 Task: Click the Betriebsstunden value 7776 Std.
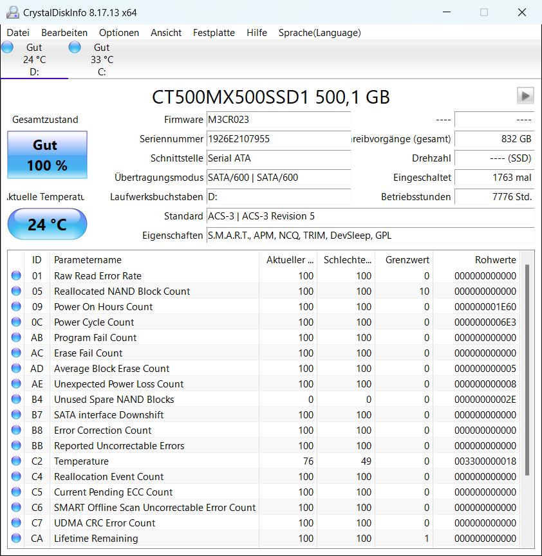tap(494, 197)
